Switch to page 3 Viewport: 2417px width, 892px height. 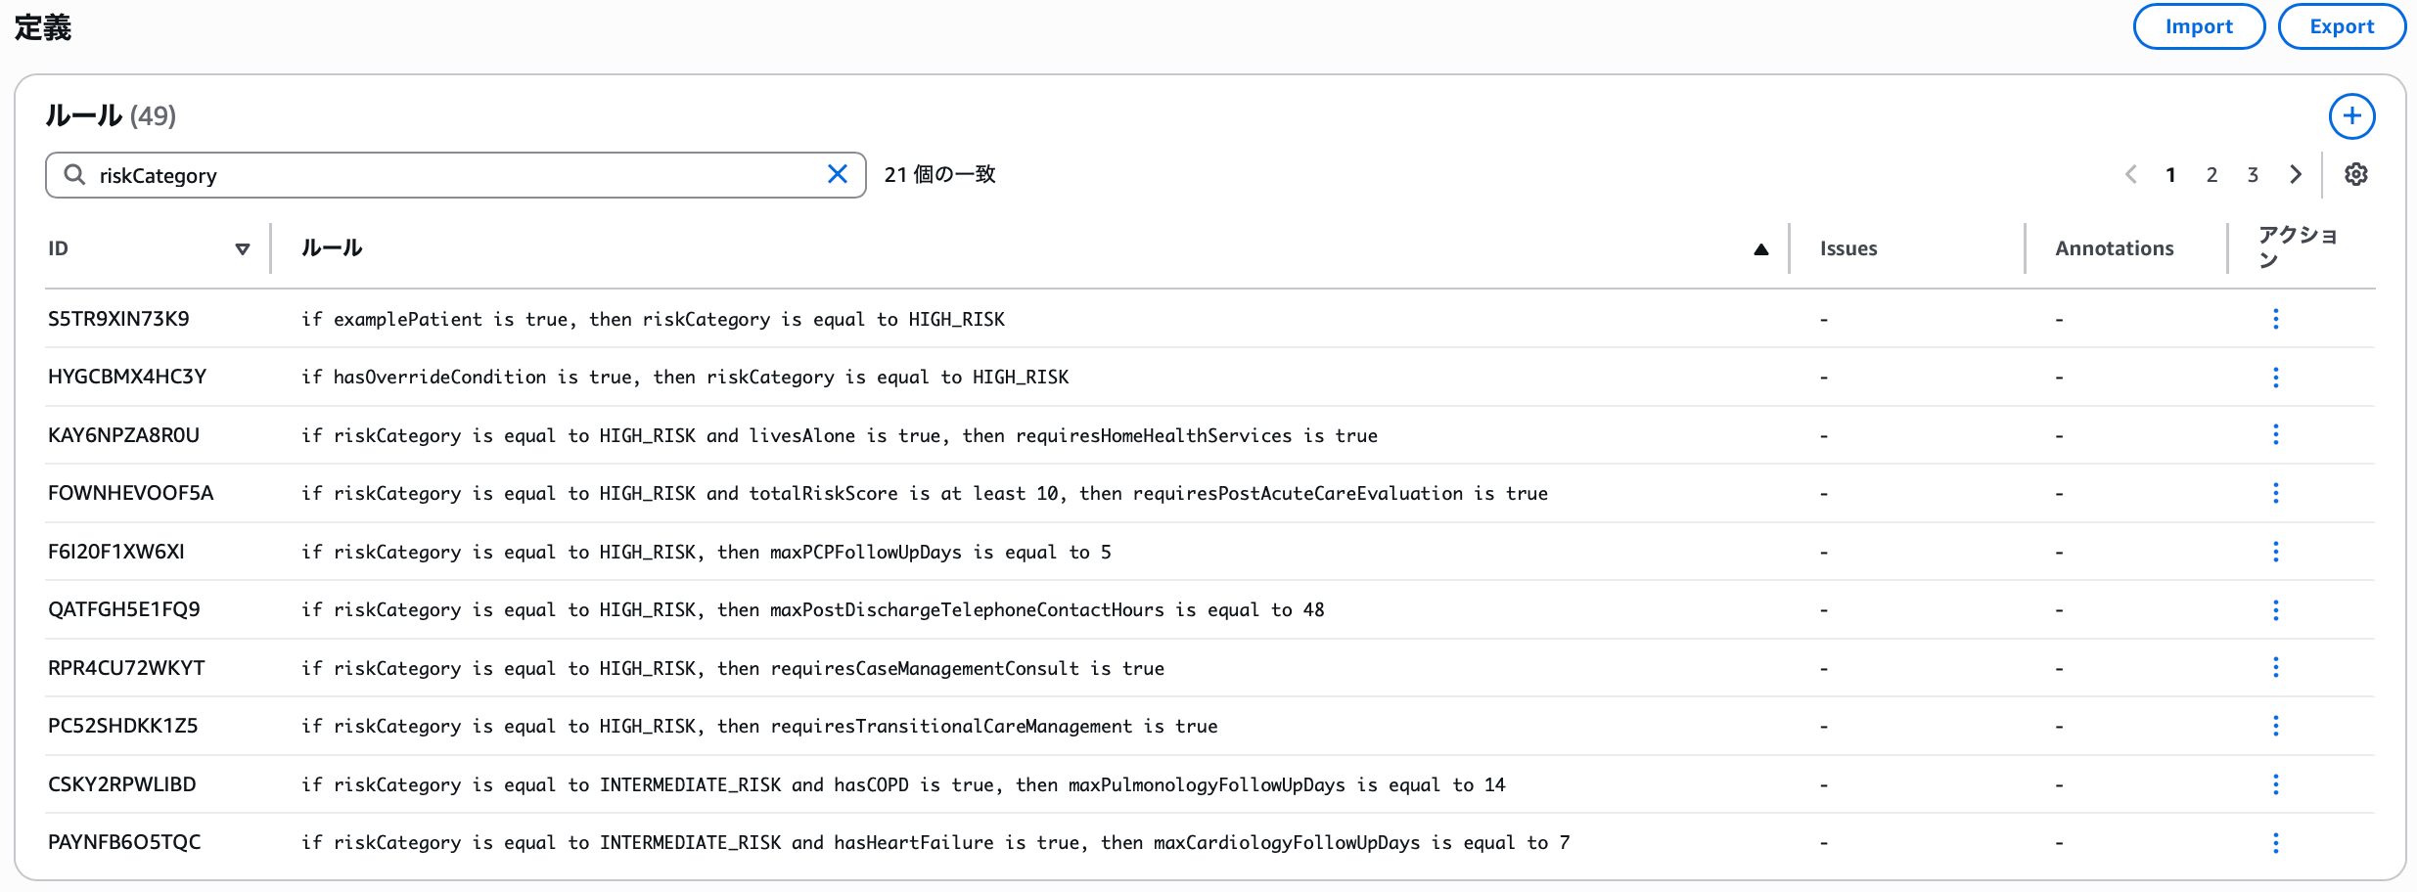pos(2253,175)
